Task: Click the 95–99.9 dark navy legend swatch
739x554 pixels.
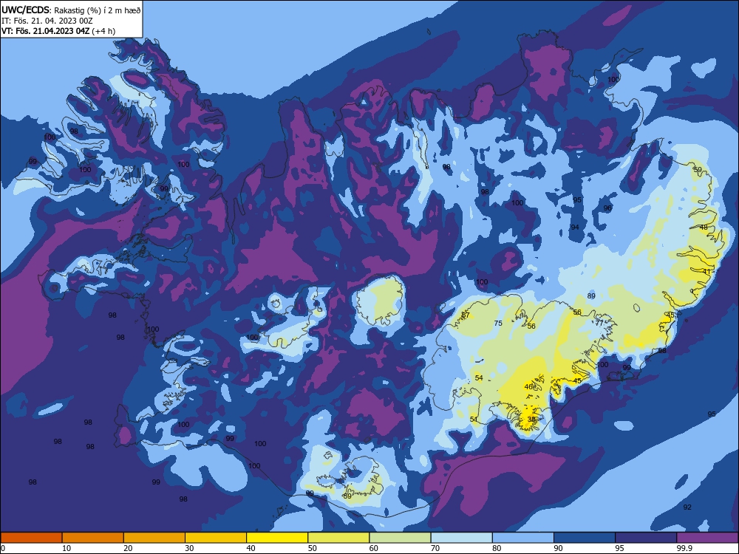Action: 646,538
